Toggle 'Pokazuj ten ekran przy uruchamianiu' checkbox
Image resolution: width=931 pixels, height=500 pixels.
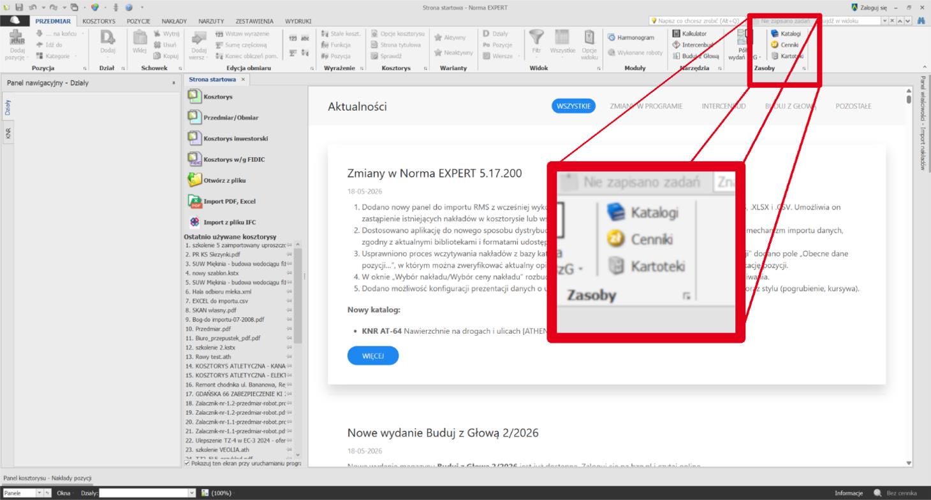tap(187, 463)
